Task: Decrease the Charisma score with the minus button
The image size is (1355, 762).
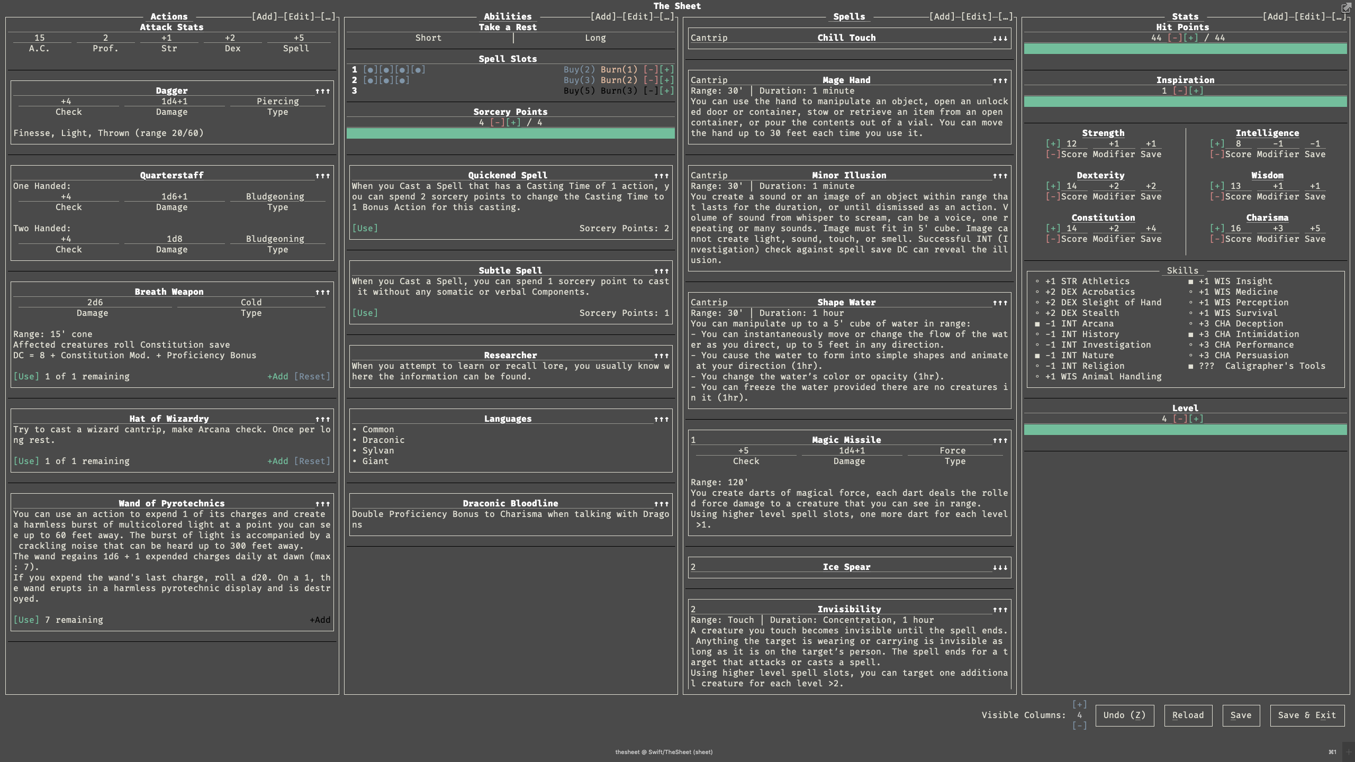Action: (x=1217, y=239)
